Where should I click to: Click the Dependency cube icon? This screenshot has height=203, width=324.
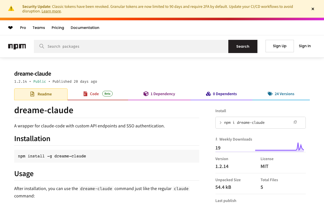click(146, 94)
